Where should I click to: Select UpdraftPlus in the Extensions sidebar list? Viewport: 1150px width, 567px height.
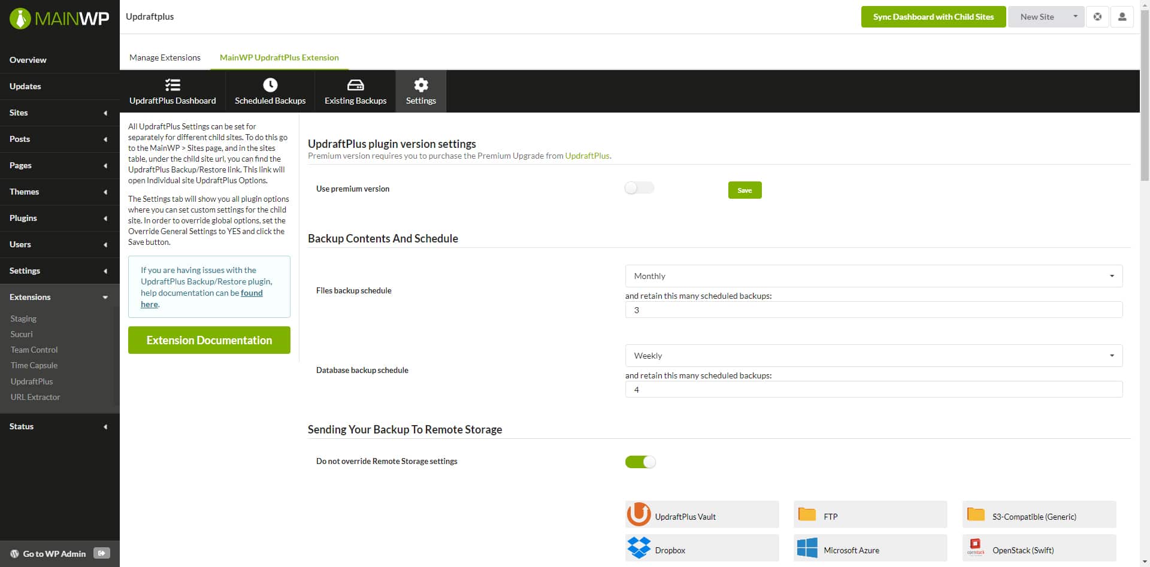click(x=32, y=381)
